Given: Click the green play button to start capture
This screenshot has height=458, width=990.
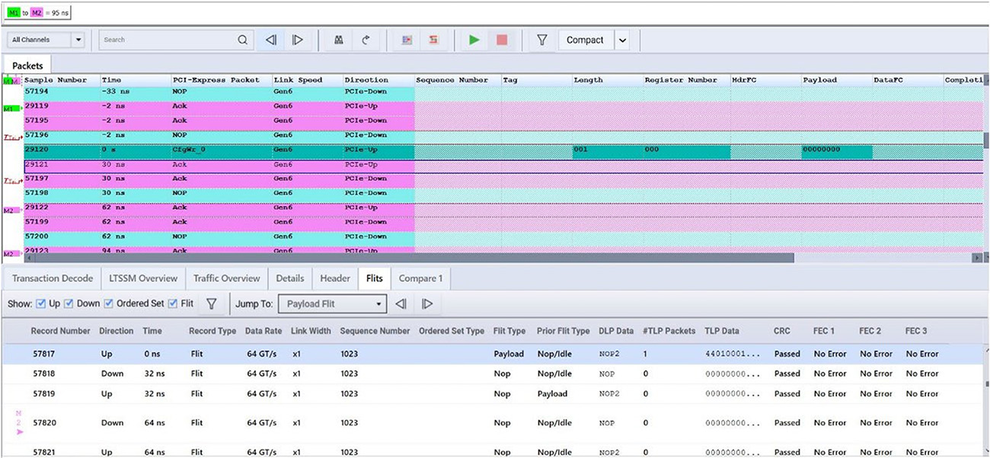Looking at the screenshot, I should pyautogui.click(x=474, y=40).
